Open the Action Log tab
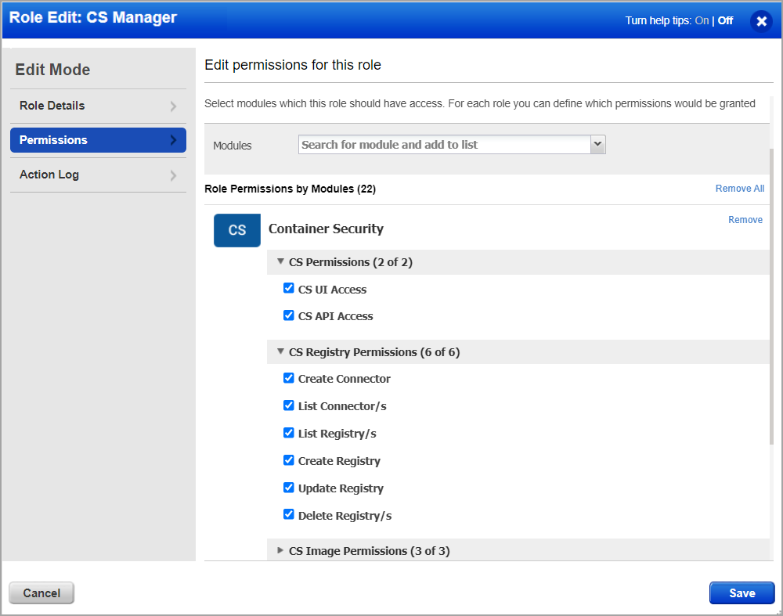Image resolution: width=783 pixels, height=616 pixels. point(97,174)
